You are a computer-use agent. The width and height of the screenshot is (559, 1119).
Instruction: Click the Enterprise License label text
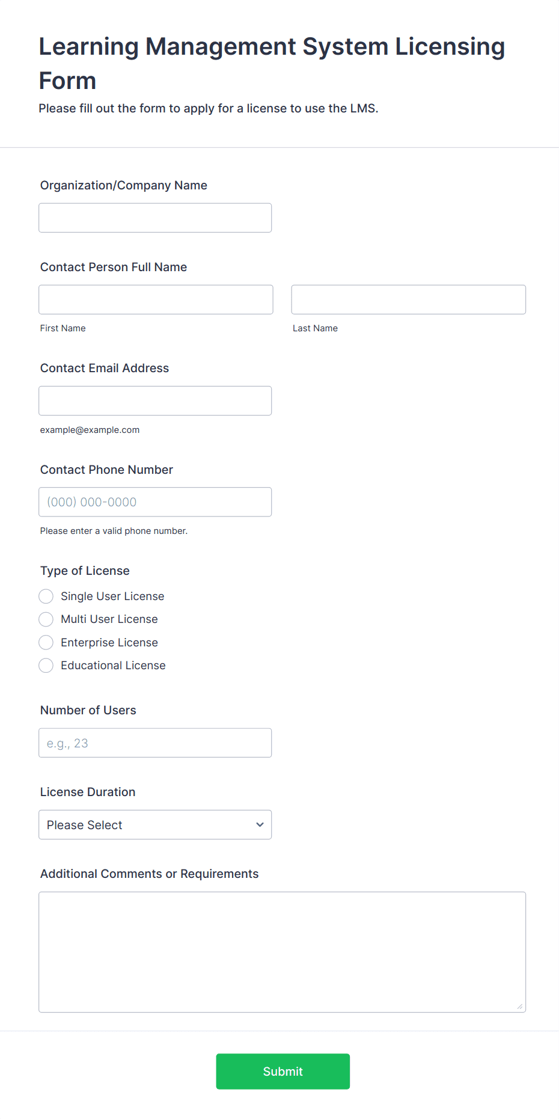click(x=109, y=643)
